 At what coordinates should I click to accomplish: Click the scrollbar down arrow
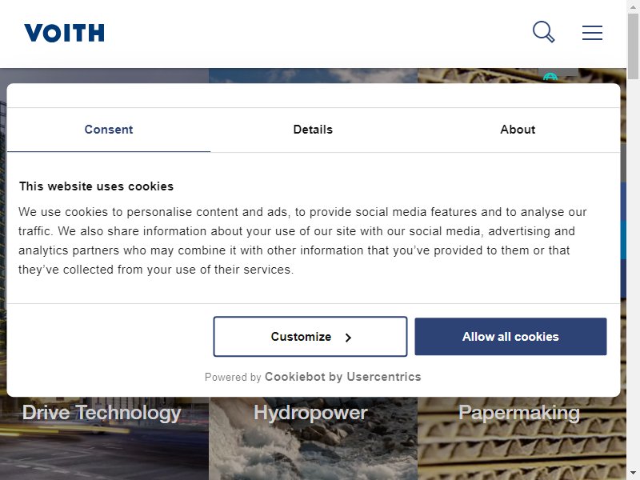point(633,474)
